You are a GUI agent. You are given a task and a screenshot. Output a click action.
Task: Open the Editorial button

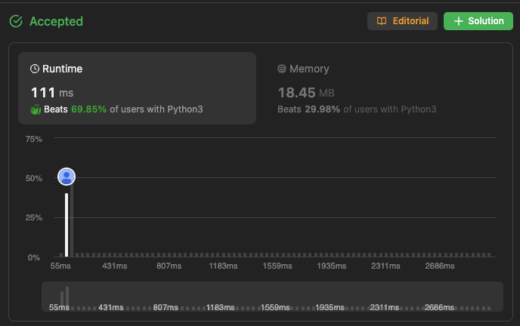click(402, 21)
